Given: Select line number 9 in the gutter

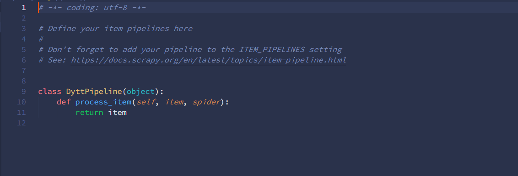Looking at the screenshot, I should click(23, 92).
